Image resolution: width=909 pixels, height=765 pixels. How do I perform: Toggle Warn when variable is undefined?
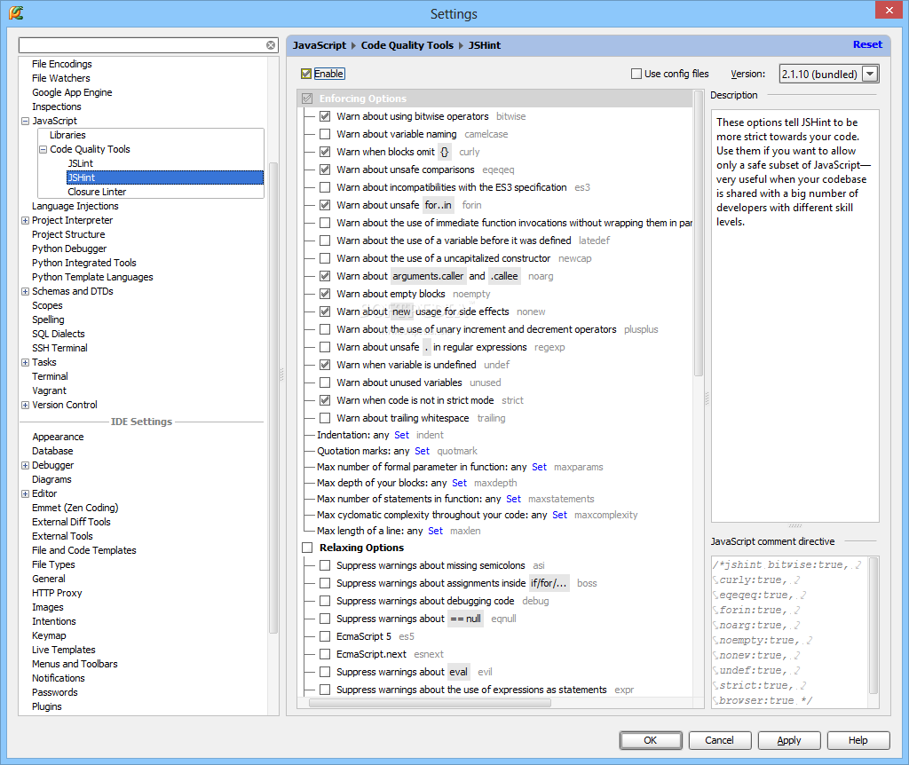click(x=325, y=365)
